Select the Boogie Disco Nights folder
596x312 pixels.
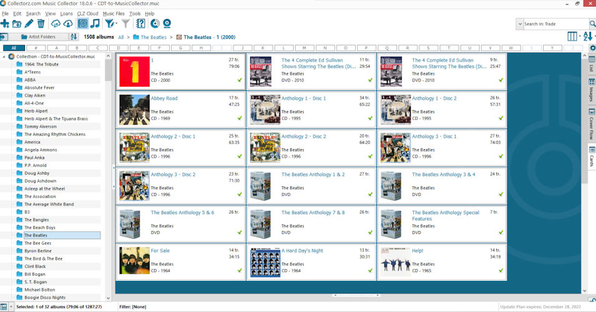[45, 298]
